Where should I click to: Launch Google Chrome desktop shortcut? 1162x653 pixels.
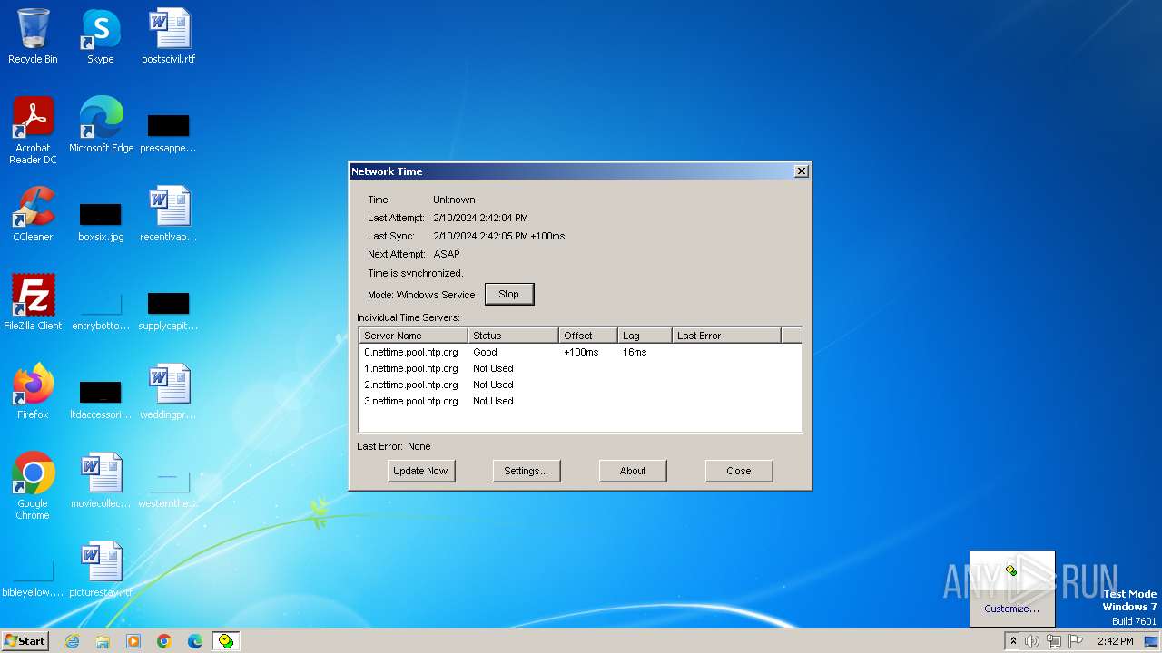click(33, 486)
